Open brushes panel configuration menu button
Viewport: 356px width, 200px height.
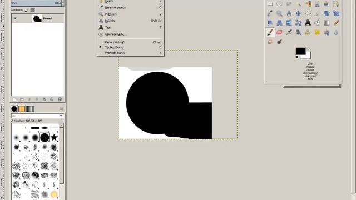click(62, 109)
